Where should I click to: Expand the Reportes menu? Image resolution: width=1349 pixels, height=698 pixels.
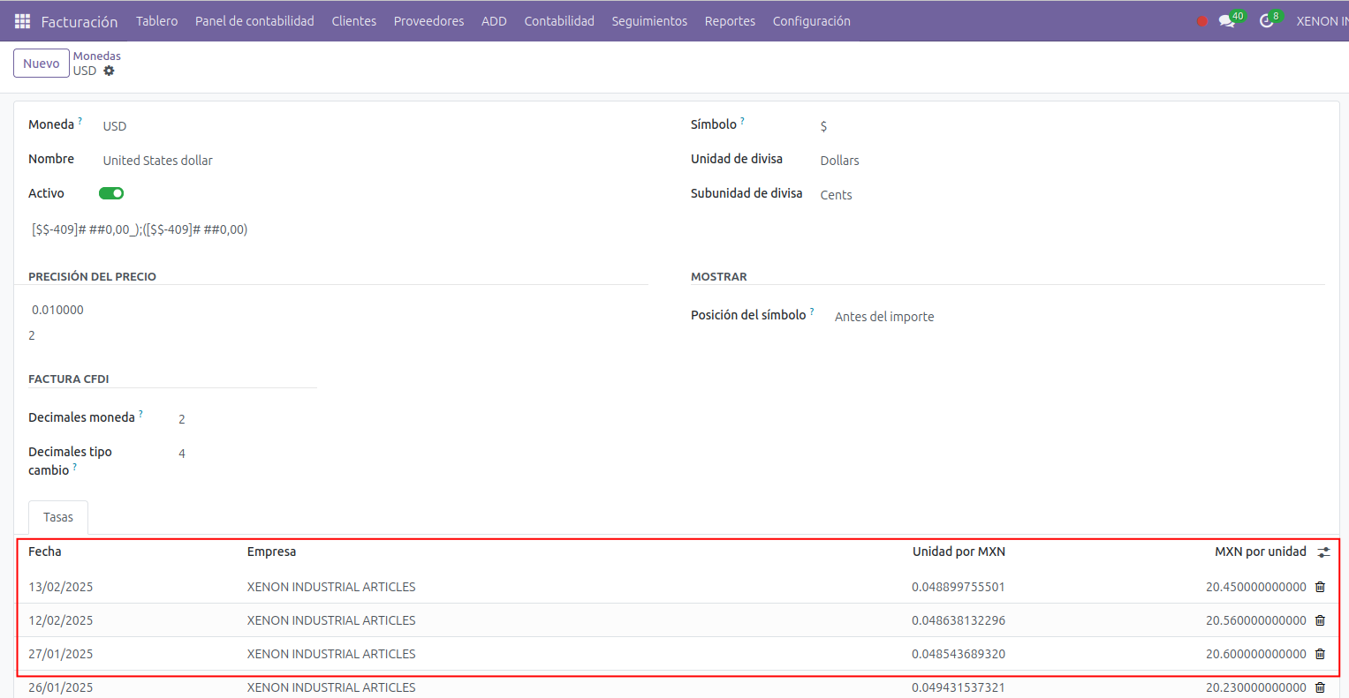pyautogui.click(x=730, y=21)
